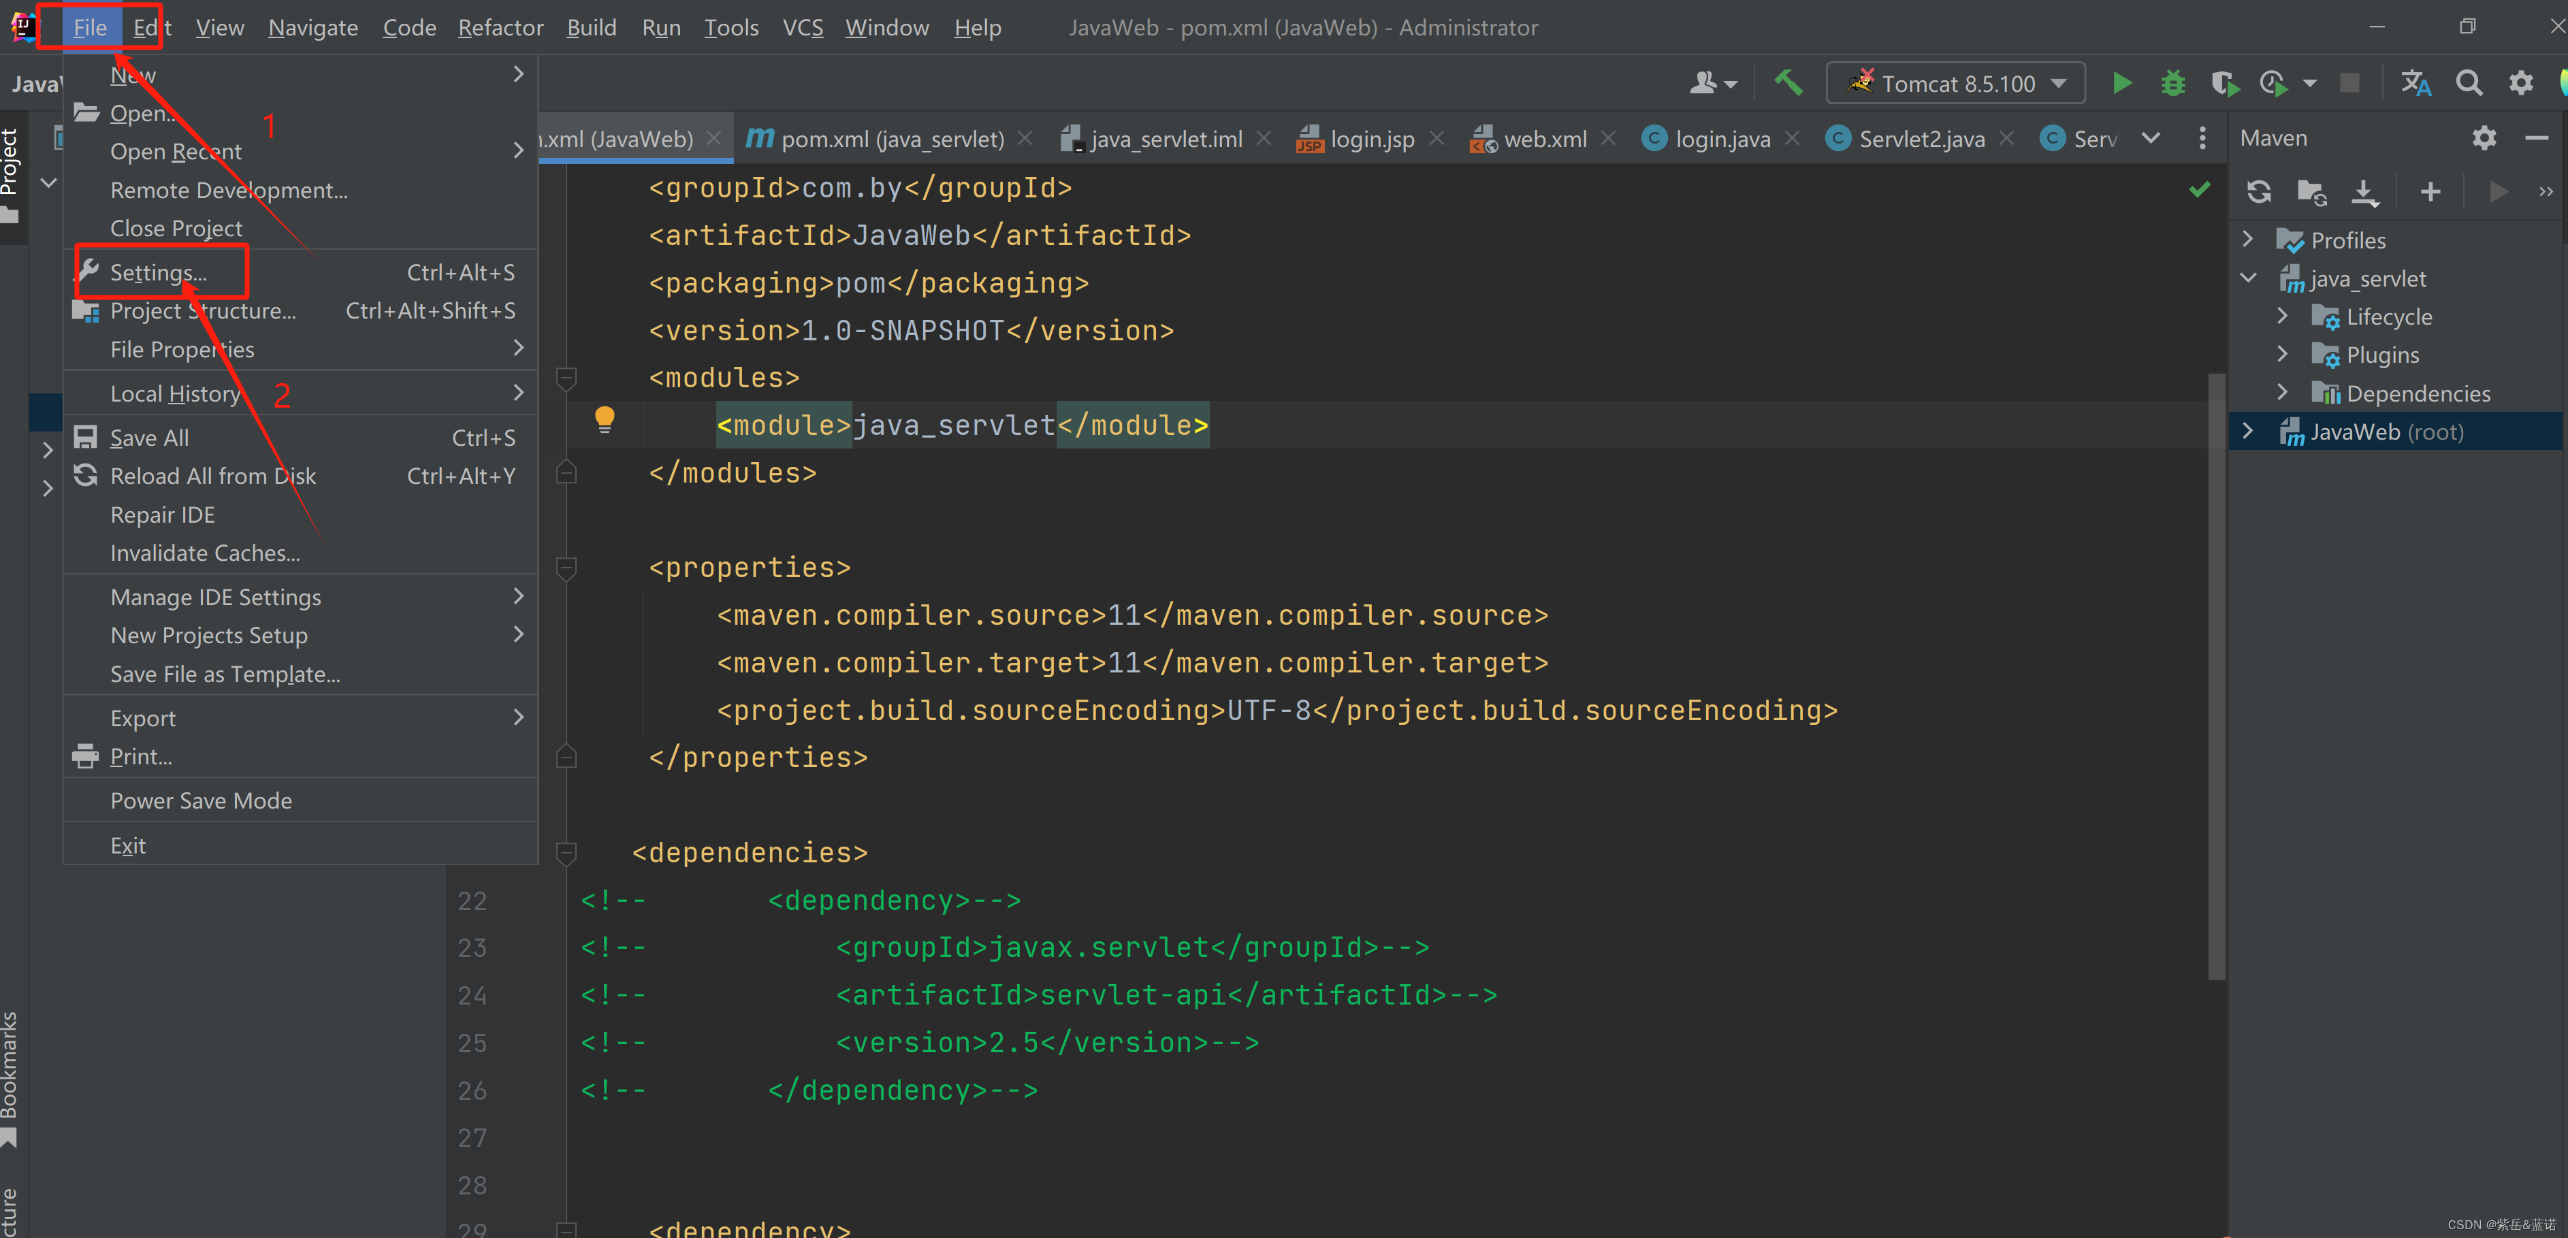
Task: Expand the Profiles node in Maven
Action: tap(2248, 239)
